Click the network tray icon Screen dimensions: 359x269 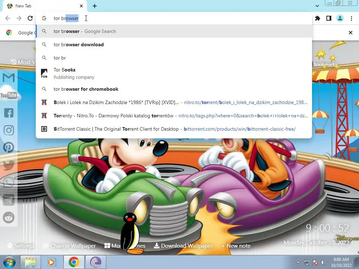point(306,262)
